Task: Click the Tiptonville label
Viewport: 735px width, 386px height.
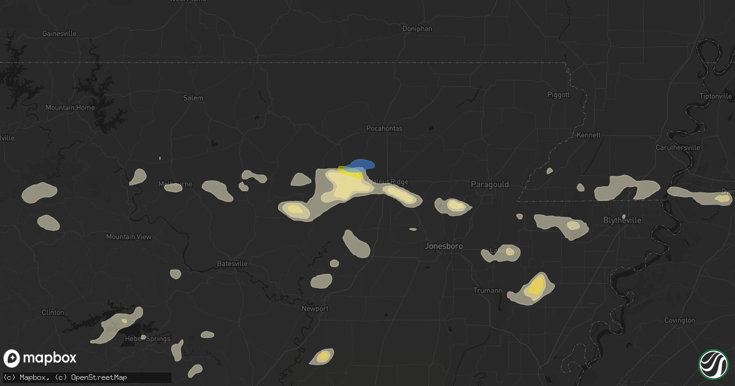Action: tap(715, 97)
